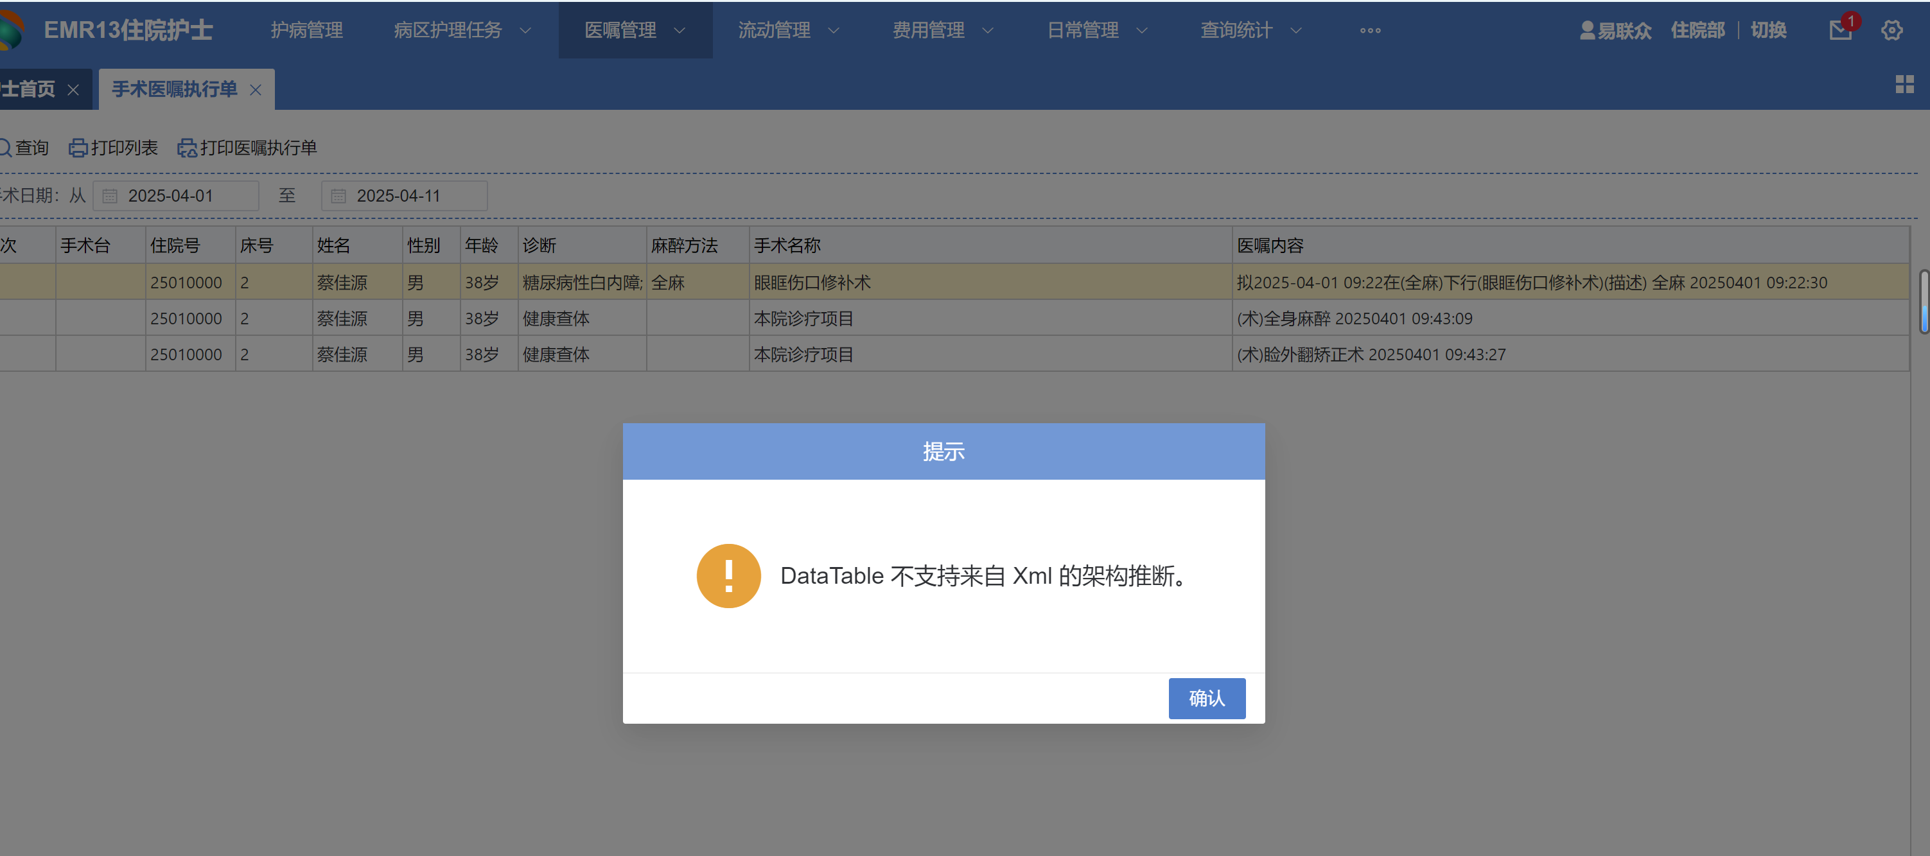Image resolution: width=1930 pixels, height=856 pixels.
Task: Click the orange warning exclamation icon
Action: (x=728, y=576)
